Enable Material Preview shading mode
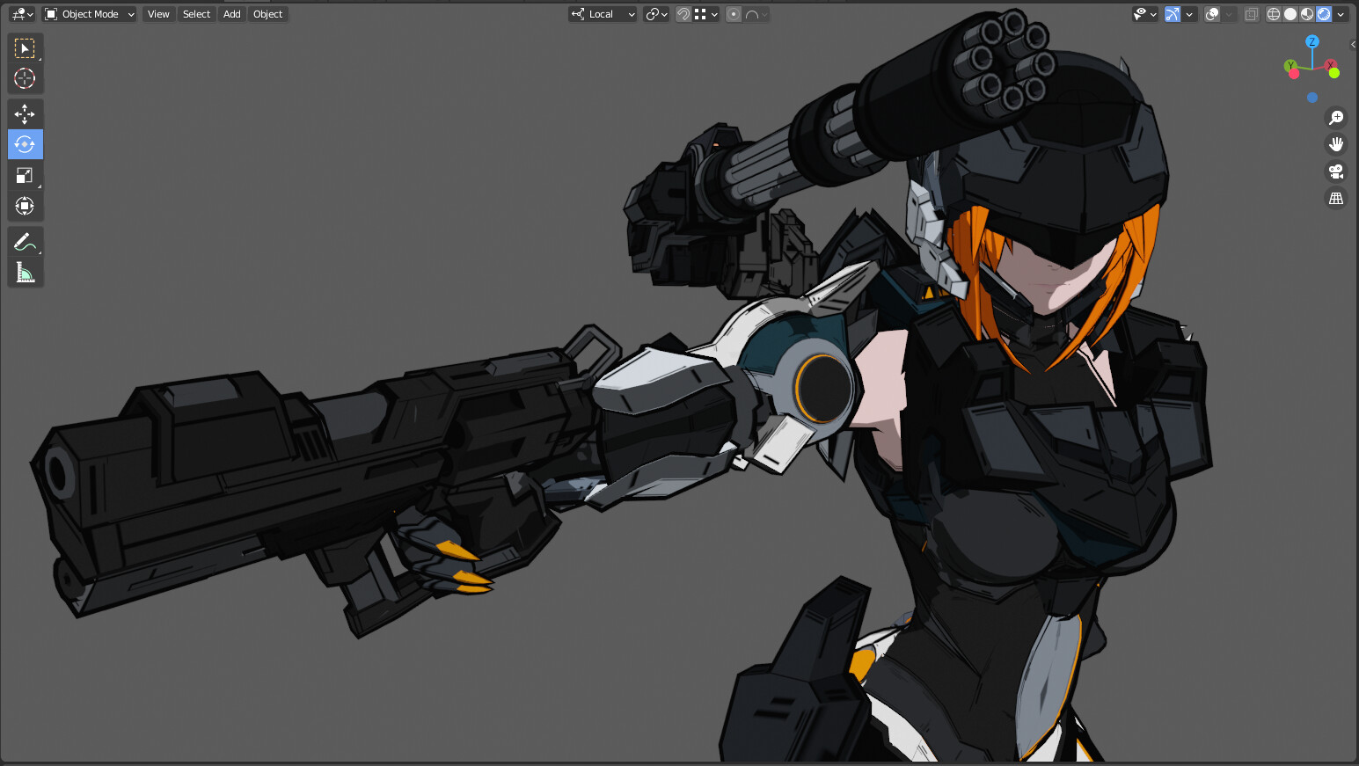Screen dimensions: 1359x766 pos(1305,14)
